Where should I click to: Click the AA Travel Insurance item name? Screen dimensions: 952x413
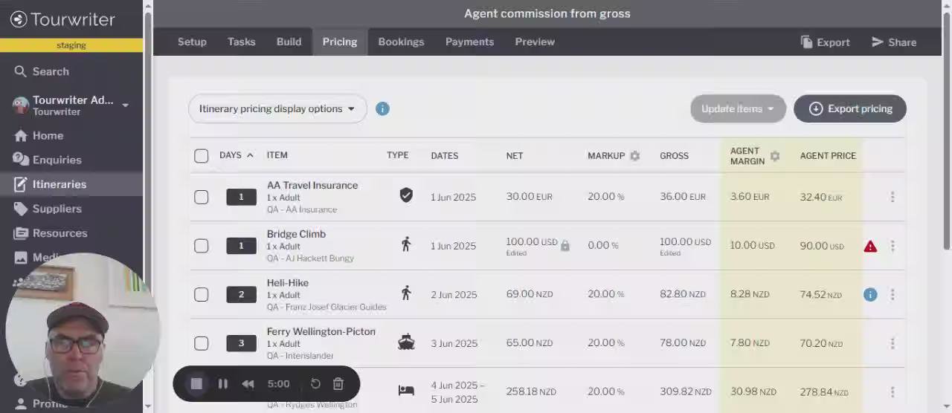(x=312, y=186)
